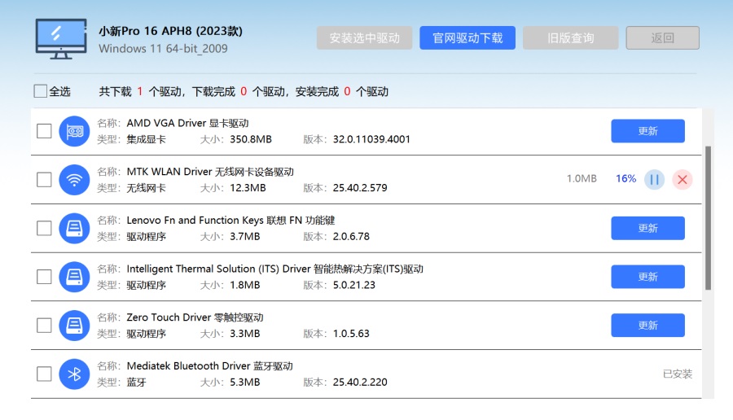Click the 16% download progress text
733x420 pixels.
point(626,178)
